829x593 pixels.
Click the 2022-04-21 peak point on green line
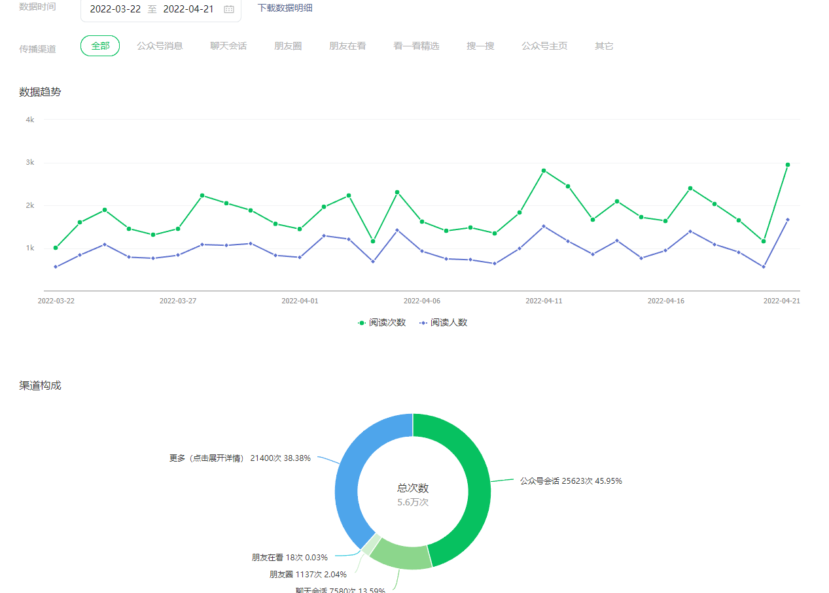(x=788, y=165)
